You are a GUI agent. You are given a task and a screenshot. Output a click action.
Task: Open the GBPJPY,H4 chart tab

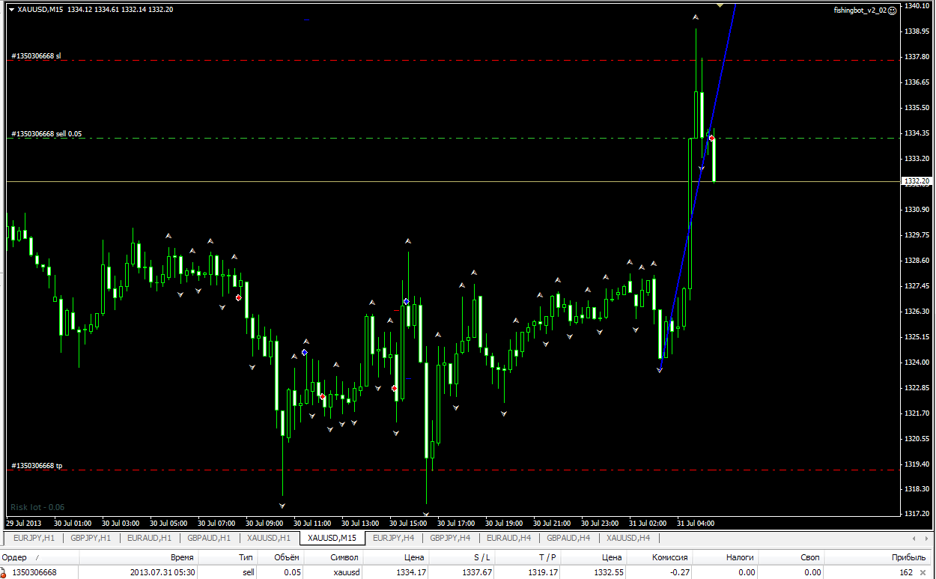(450, 538)
